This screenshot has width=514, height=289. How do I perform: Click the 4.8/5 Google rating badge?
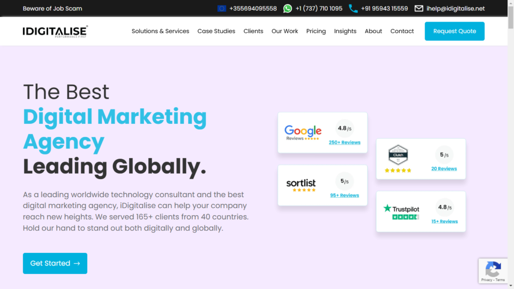(x=344, y=128)
